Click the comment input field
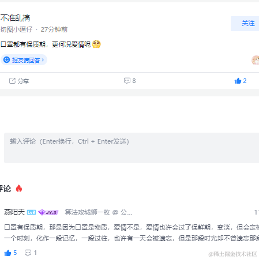The width and height of the screenshot is (259, 259). coord(132,148)
